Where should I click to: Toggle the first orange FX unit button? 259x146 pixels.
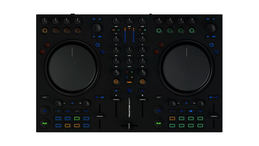pyautogui.click(x=45, y=30)
